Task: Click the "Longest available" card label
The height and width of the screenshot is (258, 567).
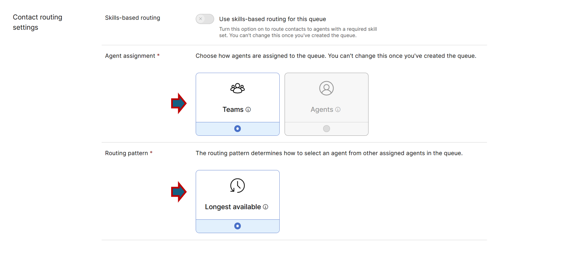Action: tap(233, 207)
